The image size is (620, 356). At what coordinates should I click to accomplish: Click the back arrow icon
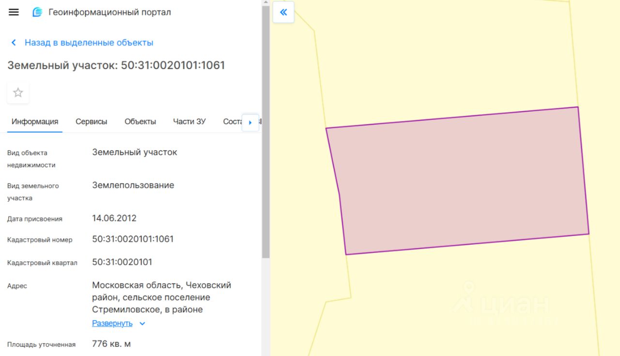coord(14,43)
